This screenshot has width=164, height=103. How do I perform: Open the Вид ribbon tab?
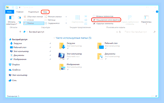pyautogui.click(x=45, y=12)
